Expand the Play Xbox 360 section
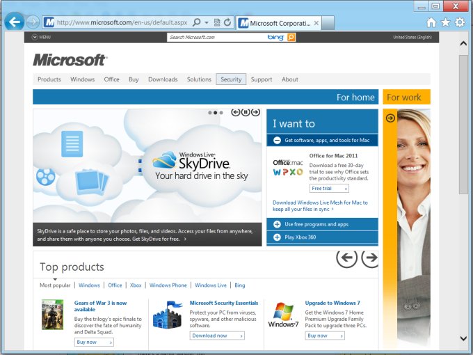Screen dimensions: 473x355 tap(322, 237)
